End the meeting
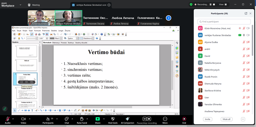This screenshot has width=256, height=127. click(184, 119)
